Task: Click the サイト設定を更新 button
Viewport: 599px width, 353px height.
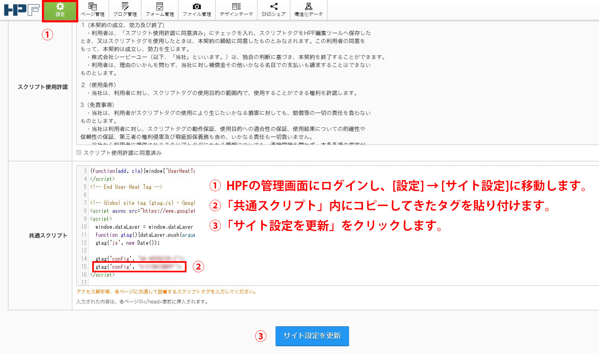Action: pos(312,336)
